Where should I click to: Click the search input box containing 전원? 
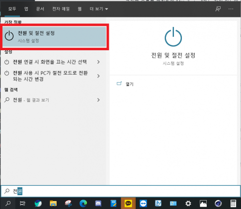click(x=121, y=191)
